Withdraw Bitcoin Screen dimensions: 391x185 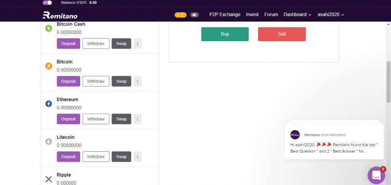click(x=96, y=81)
